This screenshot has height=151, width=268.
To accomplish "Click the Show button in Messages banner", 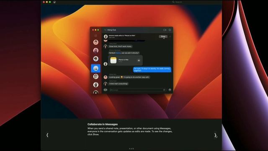I will coord(163,36).
